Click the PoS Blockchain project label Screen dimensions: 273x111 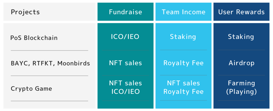(34, 38)
